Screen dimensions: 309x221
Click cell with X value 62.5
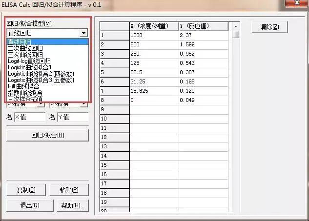pos(154,73)
